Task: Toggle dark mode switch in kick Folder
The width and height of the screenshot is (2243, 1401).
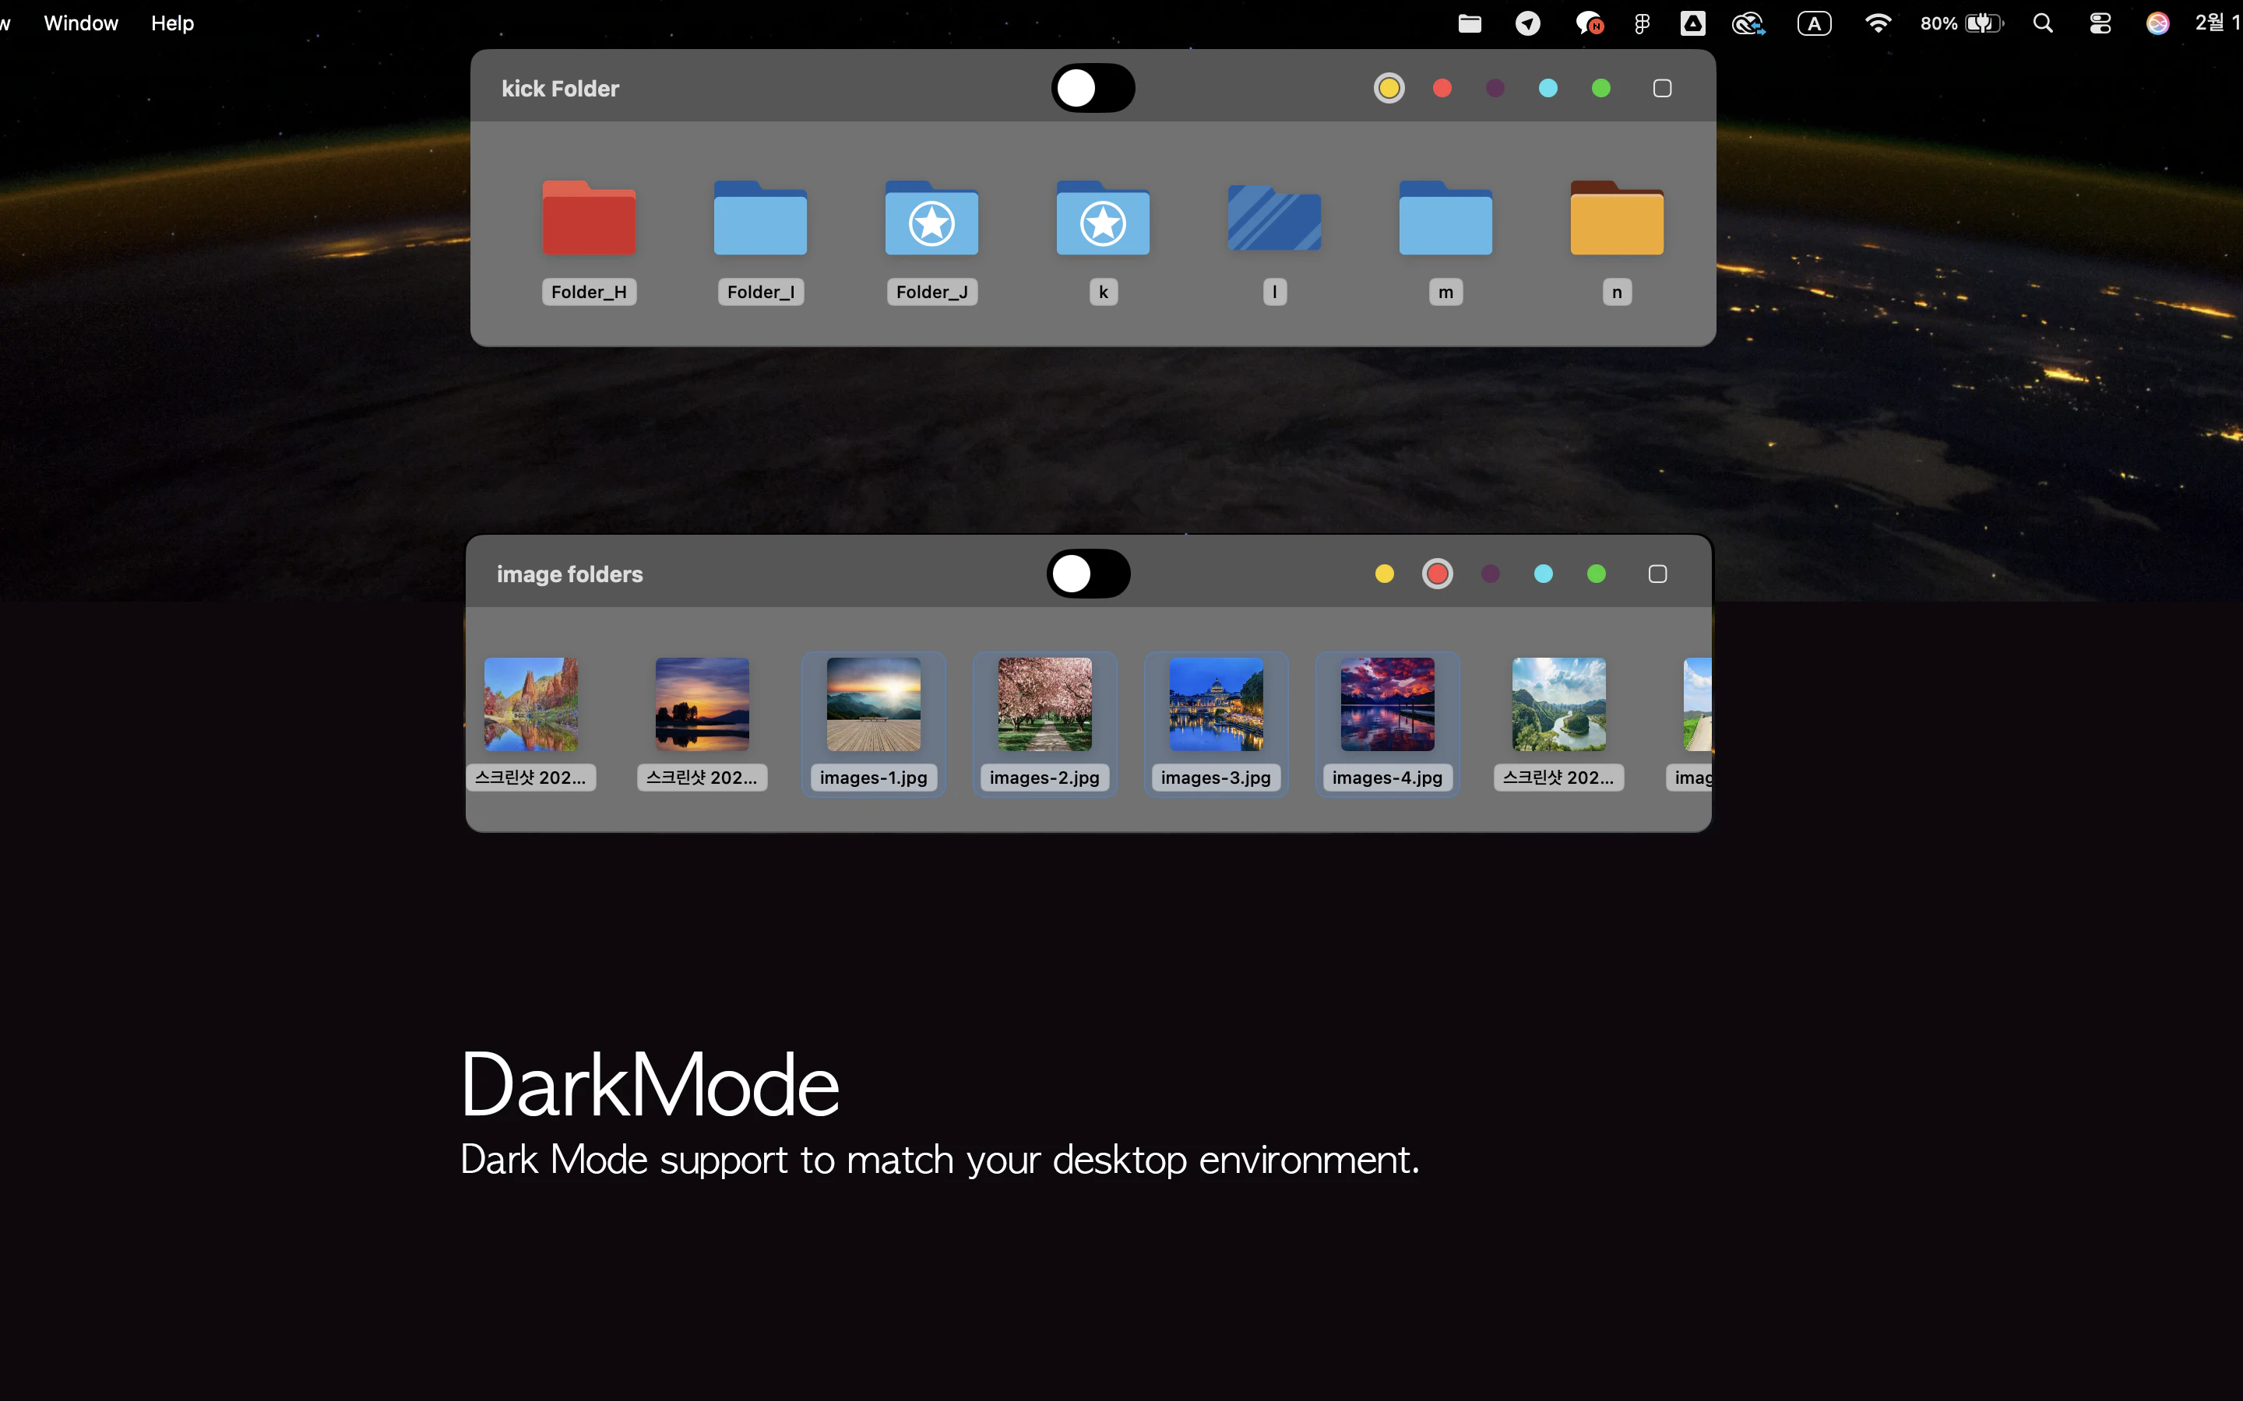Action: tap(1093, 88)
